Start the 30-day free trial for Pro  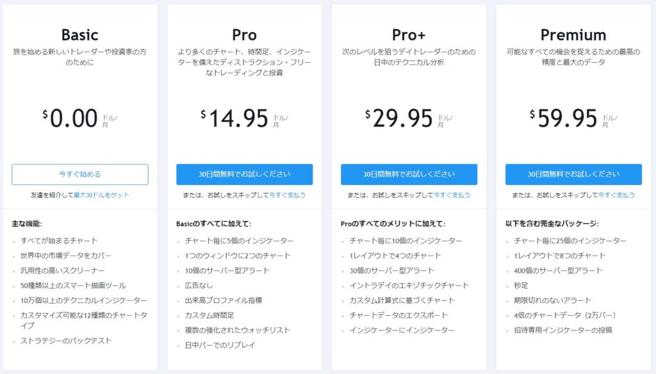[x=244, y=174]
